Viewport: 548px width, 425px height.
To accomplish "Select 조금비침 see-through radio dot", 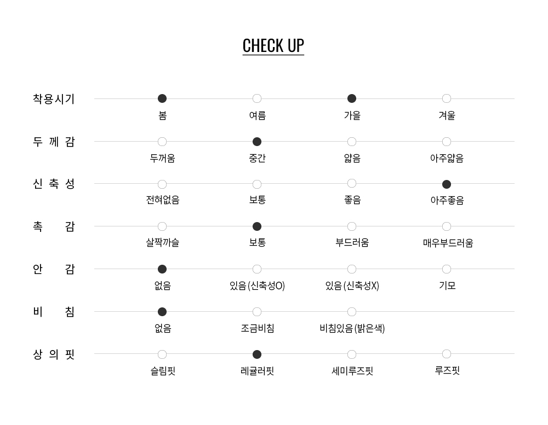I will click(x=257, y=312).
